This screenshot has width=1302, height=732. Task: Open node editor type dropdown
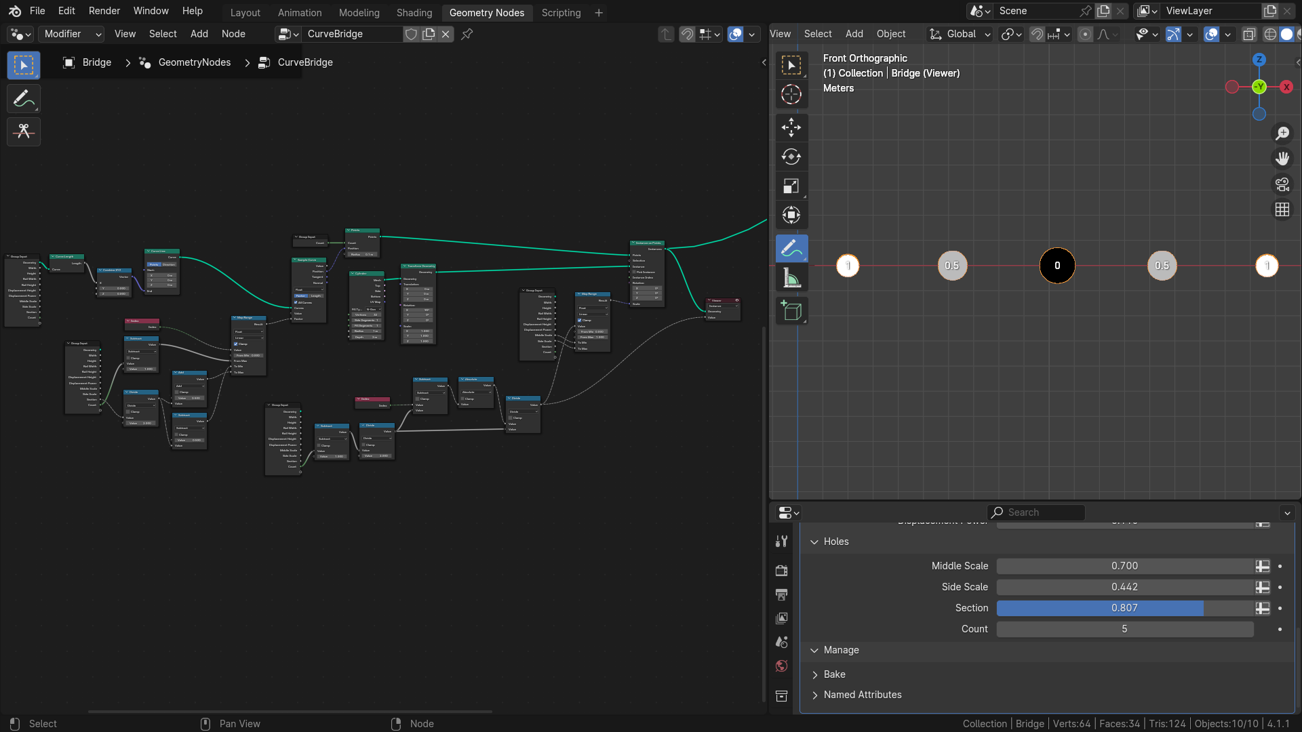click(x=21, y=34)
